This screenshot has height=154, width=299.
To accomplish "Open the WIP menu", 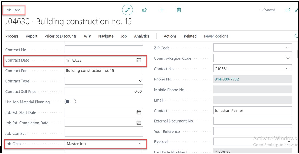I will point(87,36).
